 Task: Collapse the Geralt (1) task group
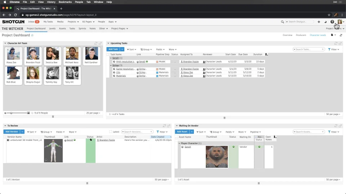[111, 58]
